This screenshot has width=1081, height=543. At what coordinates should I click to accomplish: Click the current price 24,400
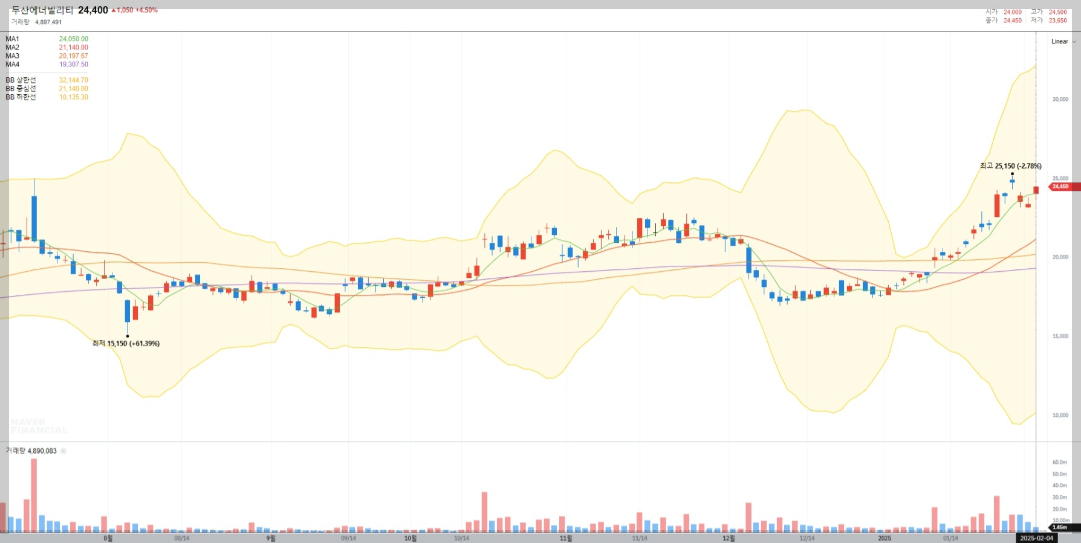(x=93, y=10)
